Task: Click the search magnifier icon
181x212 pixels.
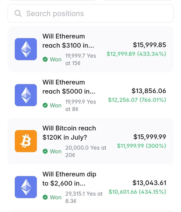Action: pyautogui.click(x=18, y=13)
